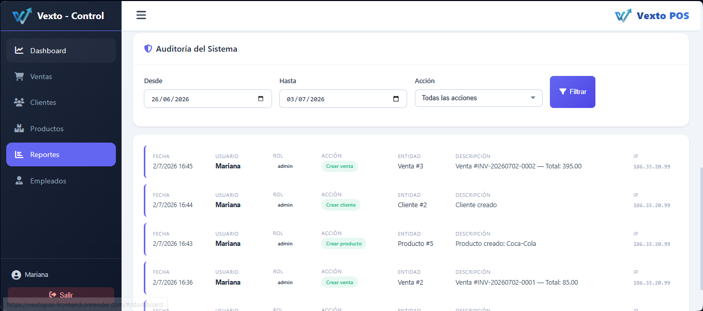The image size is (703, 311).
Task: Select the Crear venta badge for Venta #3
Action: point(339,166)
